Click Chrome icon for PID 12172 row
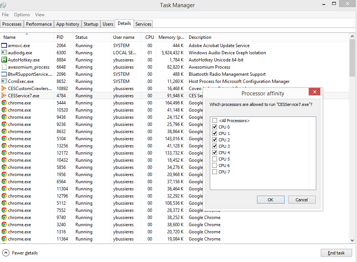The width and height of the screenshot is (357, 262). (4, 153)
